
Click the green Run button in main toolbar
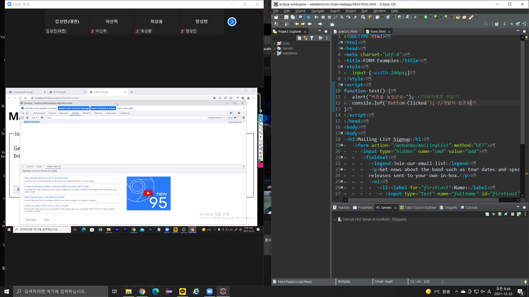tap(426, 17)
